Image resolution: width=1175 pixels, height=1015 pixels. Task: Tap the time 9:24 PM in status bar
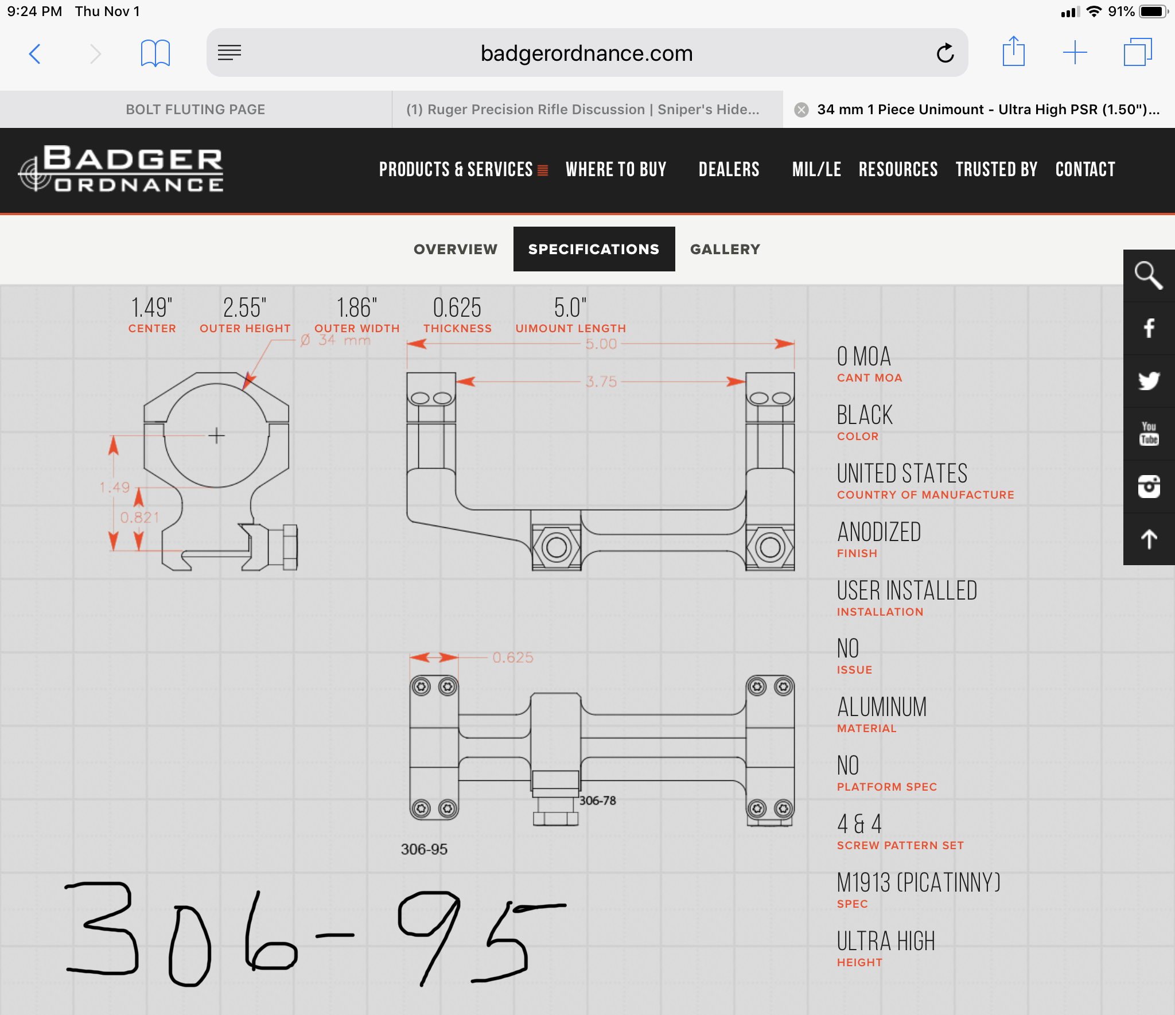34,11
